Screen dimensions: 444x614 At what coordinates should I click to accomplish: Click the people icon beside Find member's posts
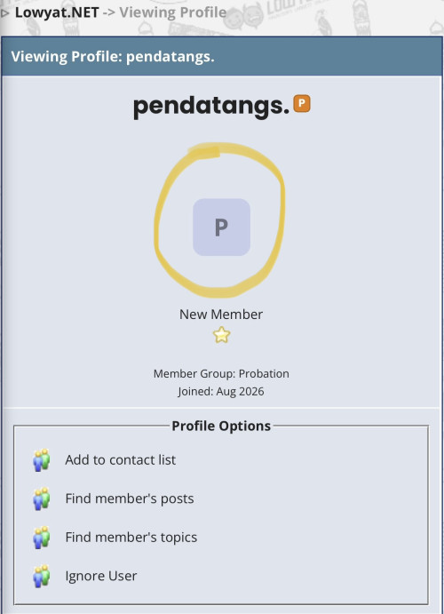pos(42,498)
